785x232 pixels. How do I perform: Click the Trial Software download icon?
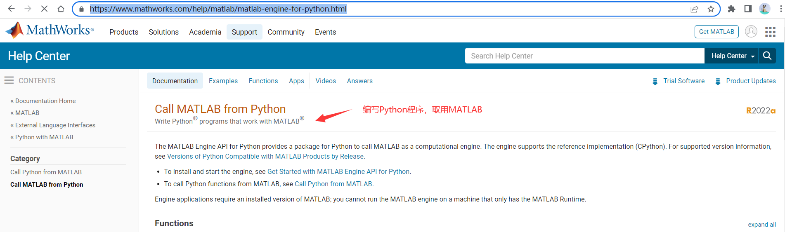click(655, 82)
